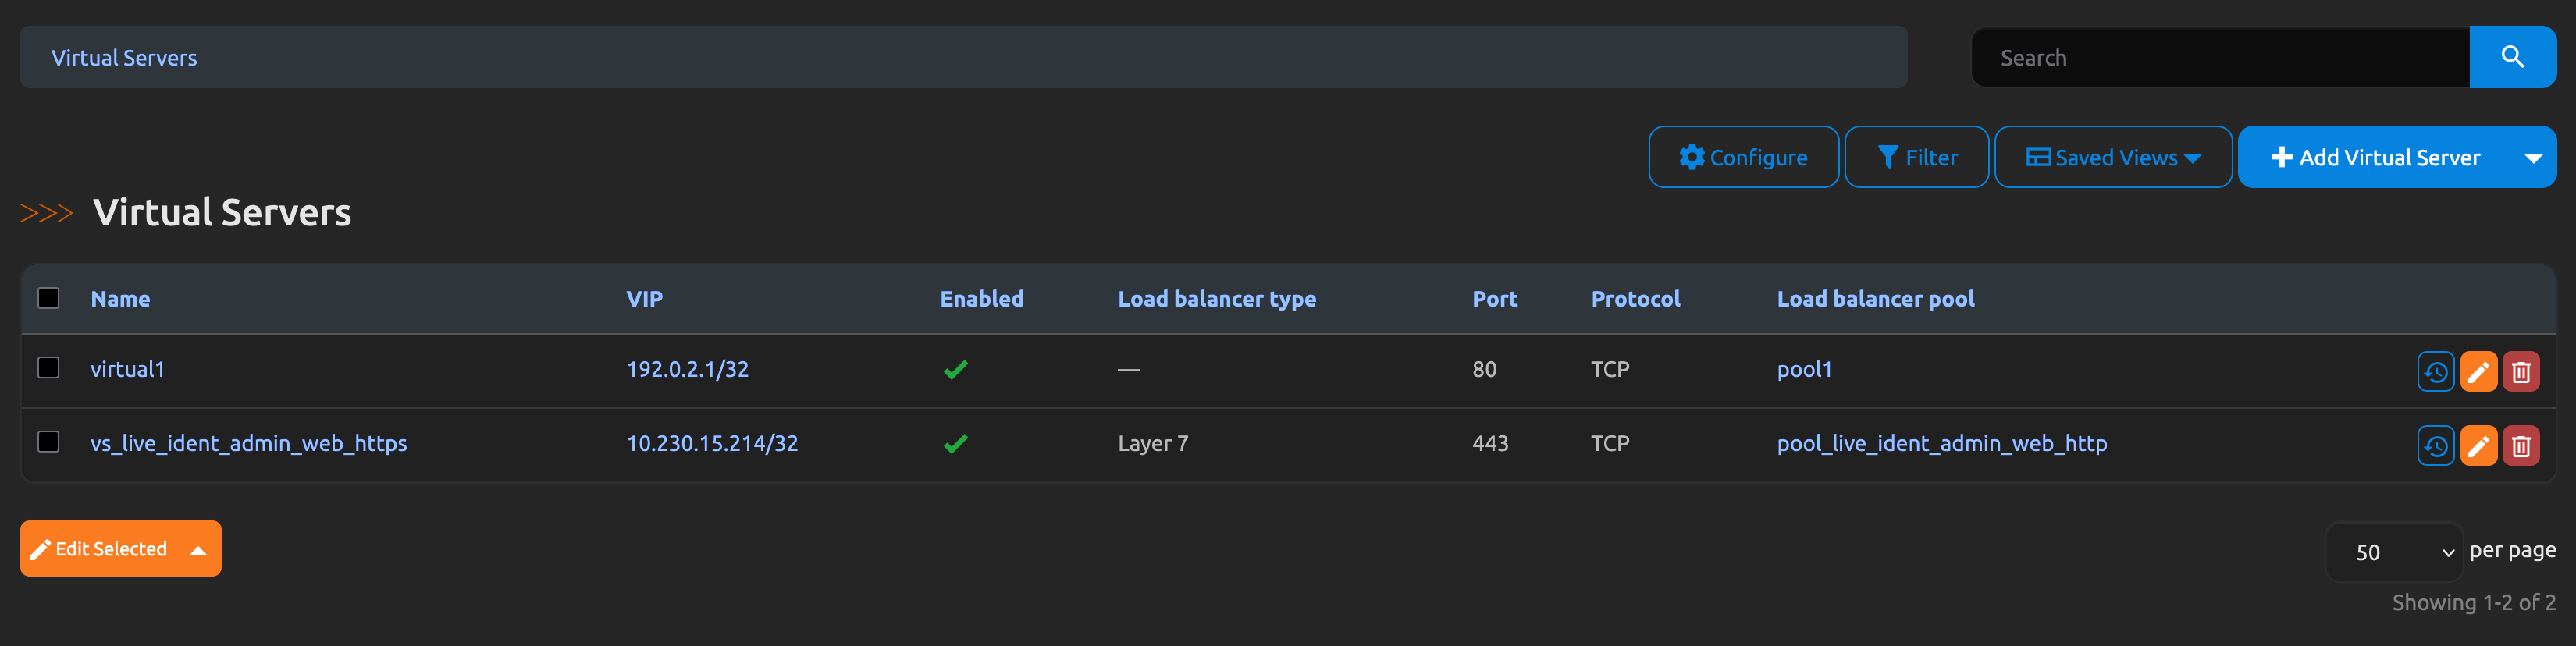Change the 50 per page selector

click(2393, 552)
